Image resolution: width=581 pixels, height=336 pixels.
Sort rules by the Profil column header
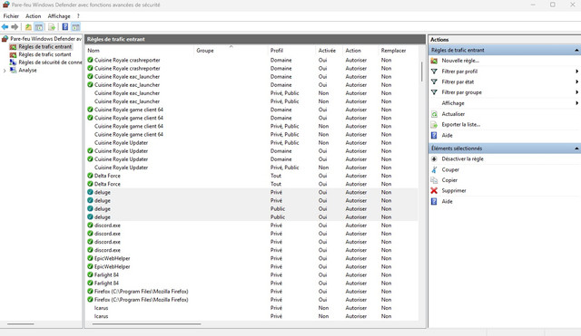291,51
